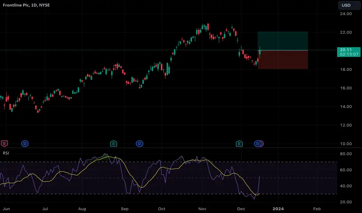Click the Frontline Plc, 1D, NYSE title
The width and height of the screenshot is (362, 213).
pyautogui.click(x=26, y=5)
